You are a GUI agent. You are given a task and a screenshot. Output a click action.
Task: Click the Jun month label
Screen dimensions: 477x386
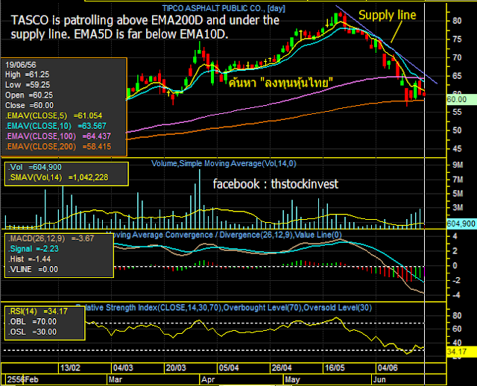[379, 379]
